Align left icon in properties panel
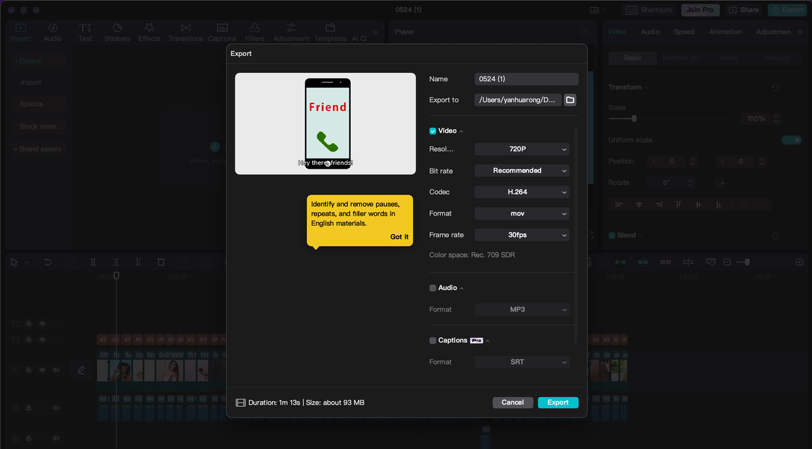The height and width of the screenshot is (449, 812). [x=619, y=204]
